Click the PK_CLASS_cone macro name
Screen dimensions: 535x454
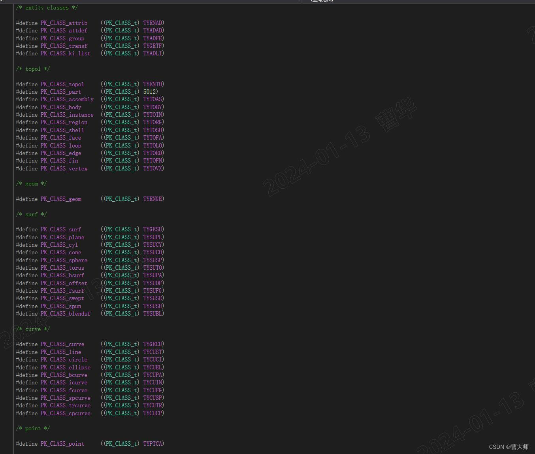pyautogui.click(x=61, y=252)
